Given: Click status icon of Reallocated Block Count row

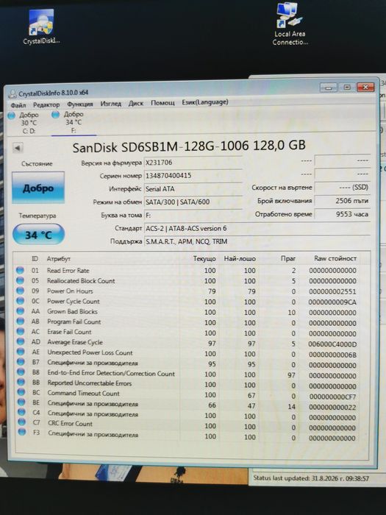Looking at the screenshot, I should coord(20,280).
